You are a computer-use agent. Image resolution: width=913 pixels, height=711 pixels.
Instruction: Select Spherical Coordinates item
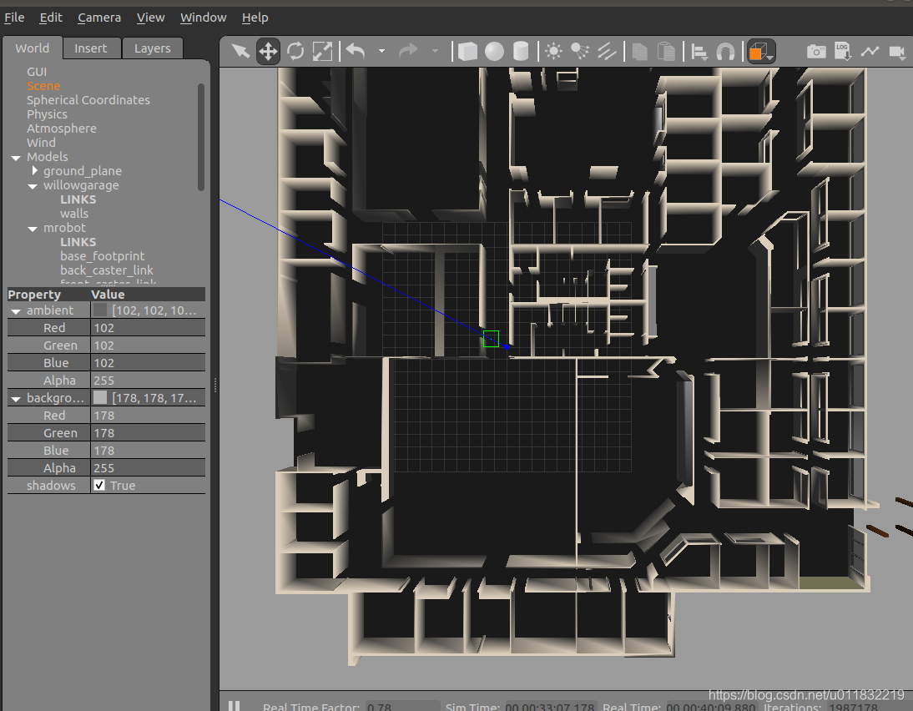tap(88, 100)
